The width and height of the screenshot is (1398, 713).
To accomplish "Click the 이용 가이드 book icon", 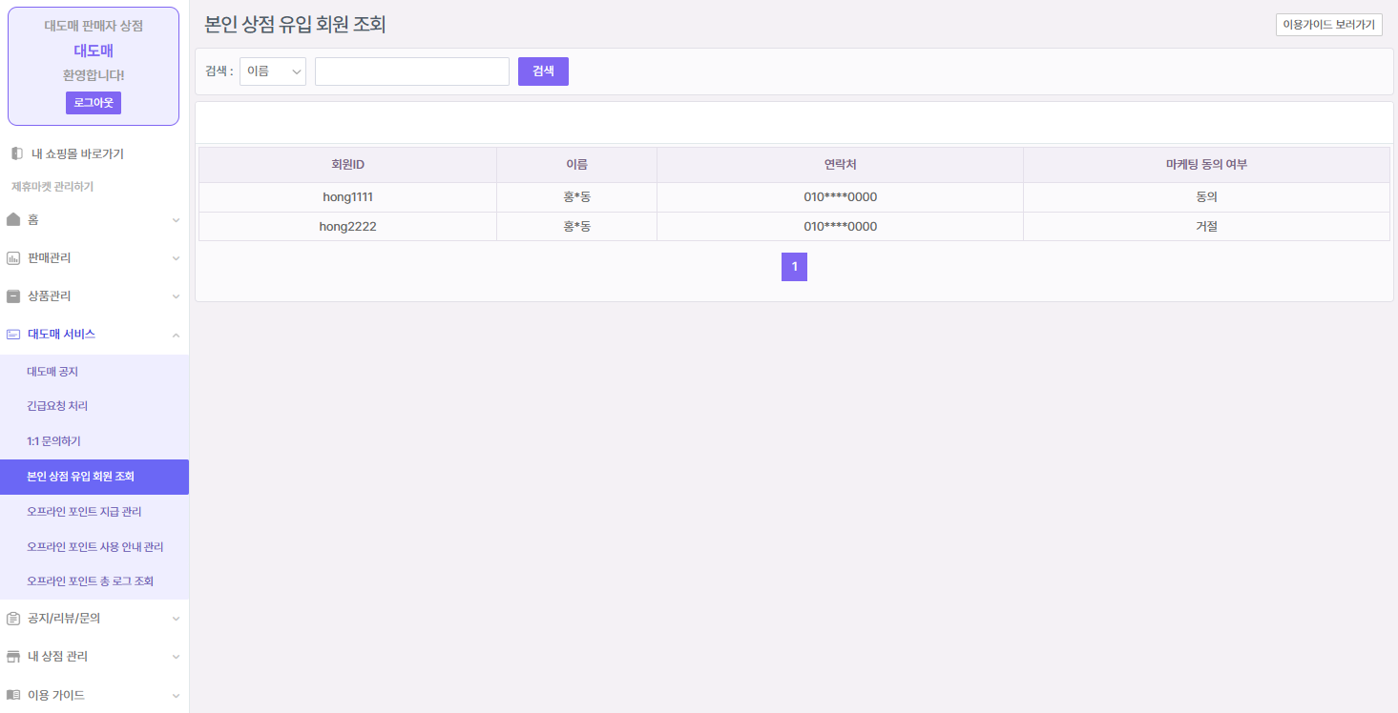I will (13, 695).
